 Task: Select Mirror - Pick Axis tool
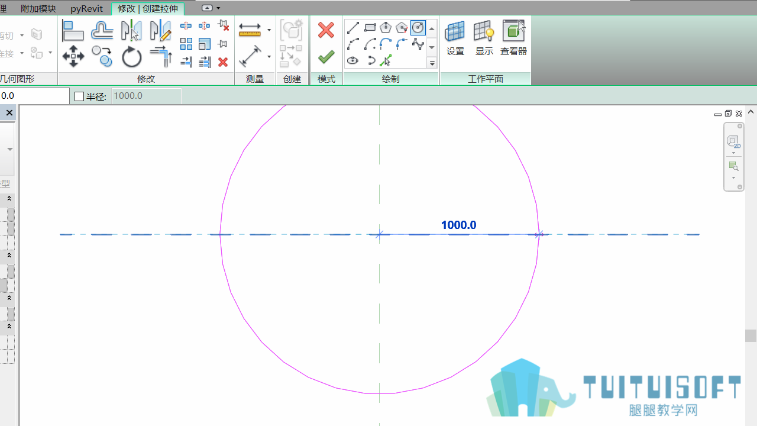[131, 30]
